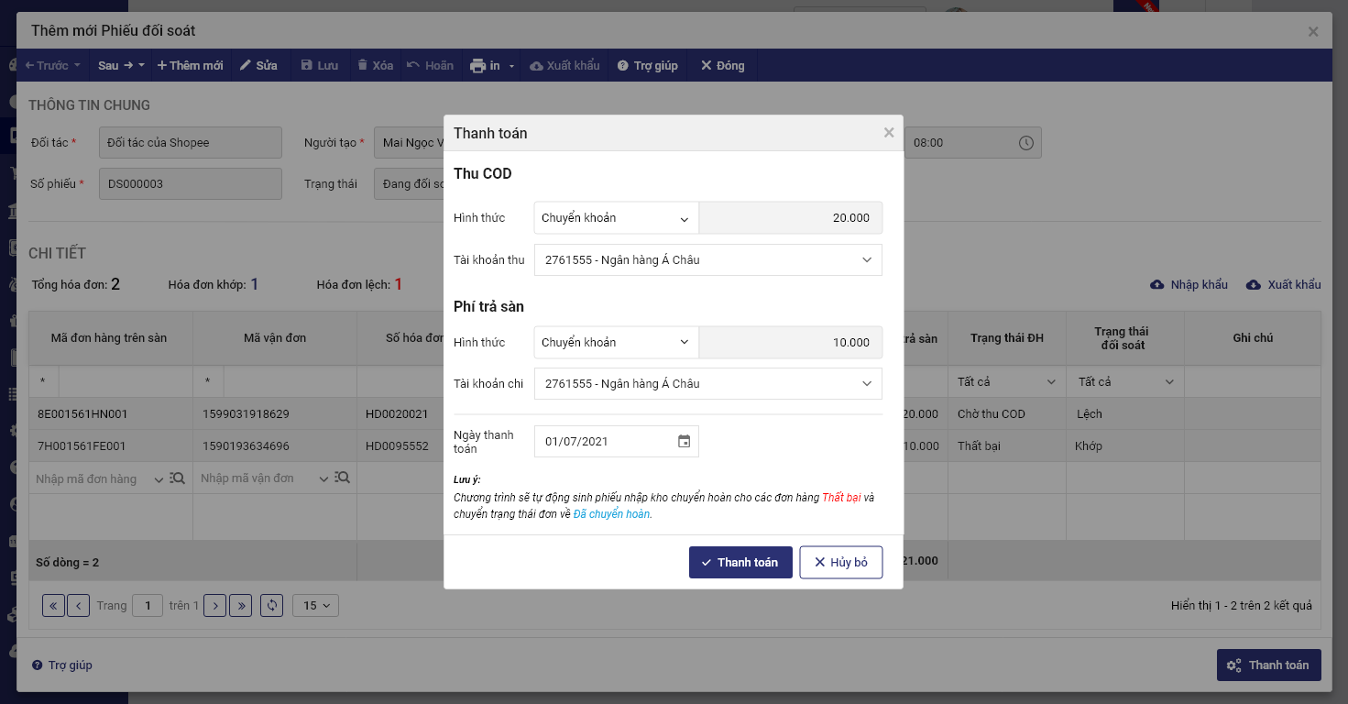Click the clock icon in time field
This screenshot has height=704, width=1348.
click(x=1025, y=143)
